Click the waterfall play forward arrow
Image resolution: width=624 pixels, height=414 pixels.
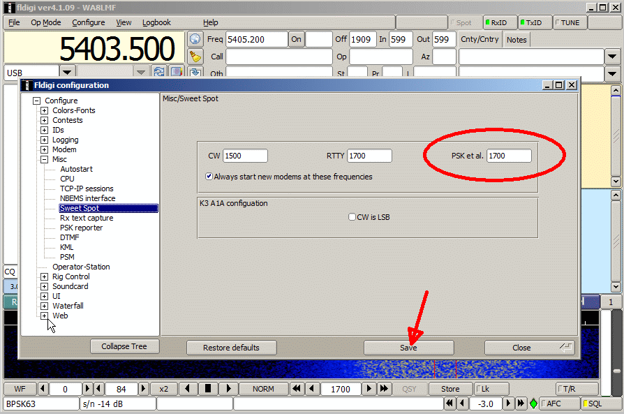(228, 389)
